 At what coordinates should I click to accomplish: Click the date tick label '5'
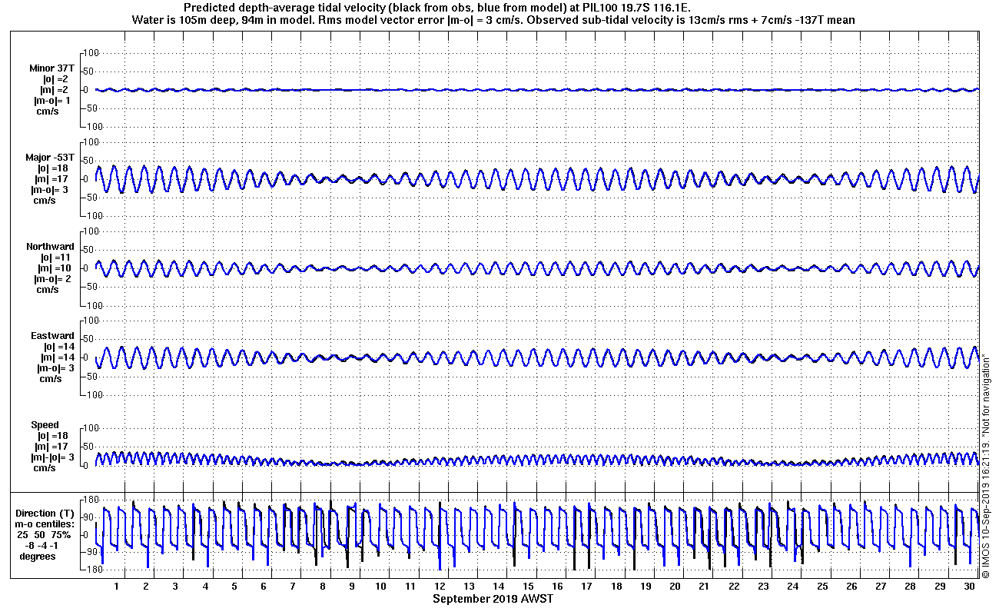pyautogui.click(x=234, y=587)
